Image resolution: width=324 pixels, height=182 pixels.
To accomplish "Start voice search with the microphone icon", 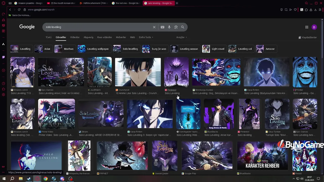I will coord(169,27).
